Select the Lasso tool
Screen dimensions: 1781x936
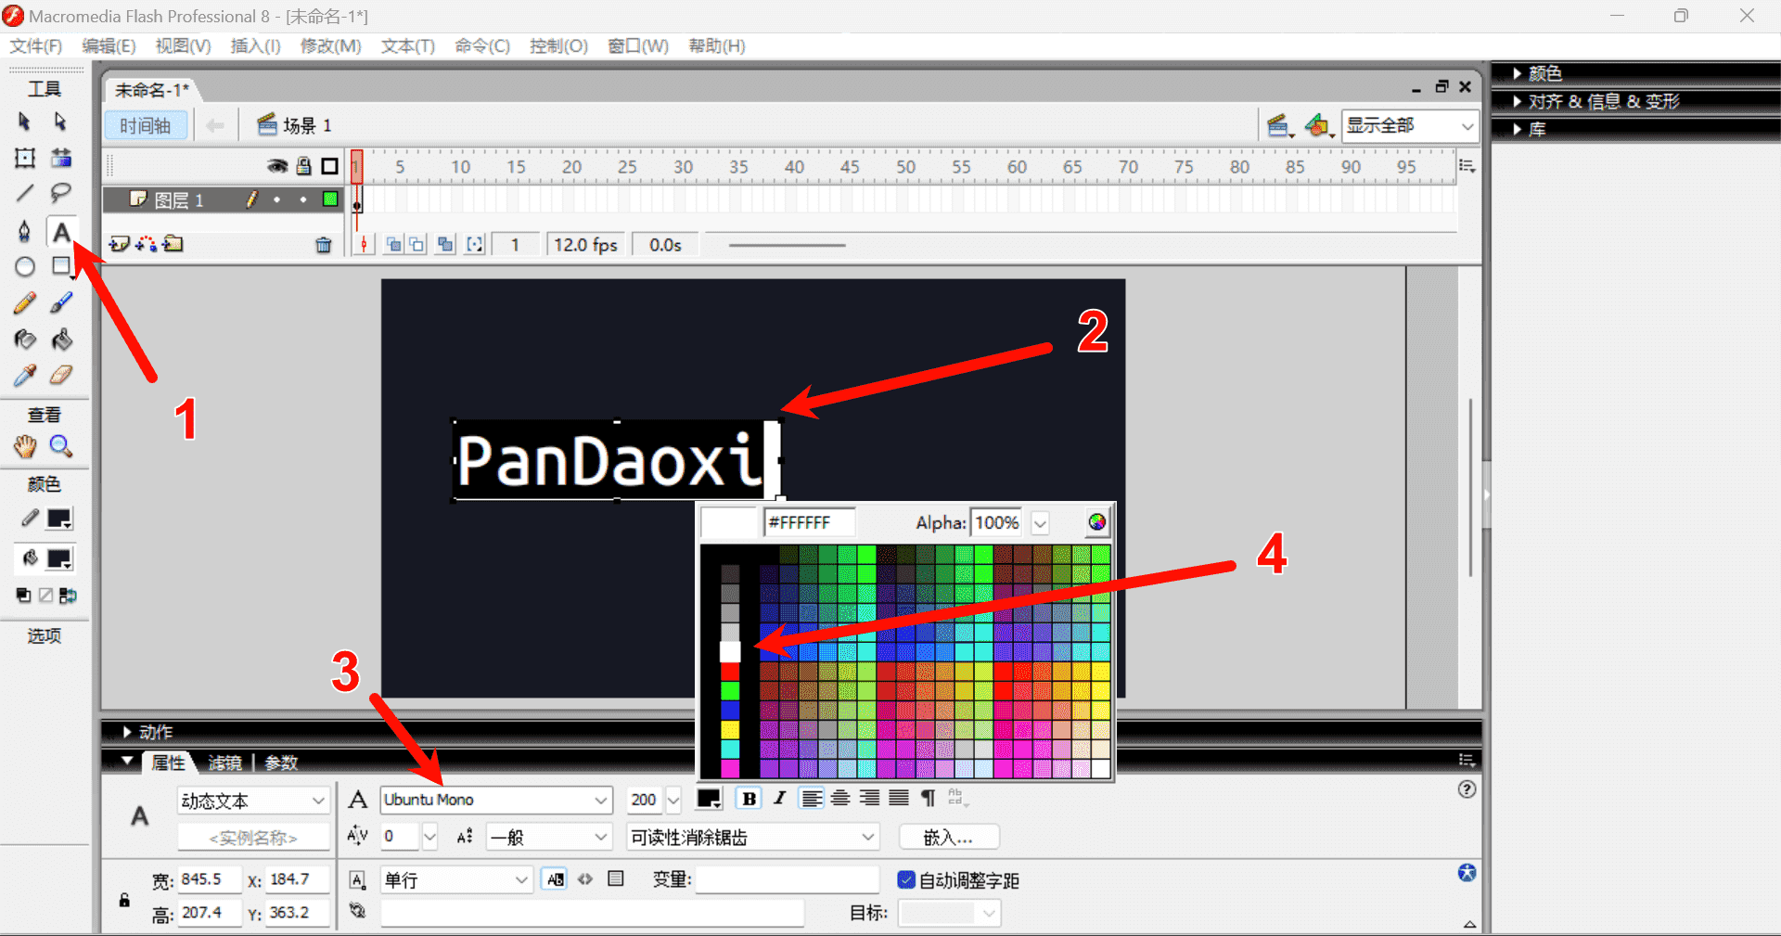pos(61,193)
